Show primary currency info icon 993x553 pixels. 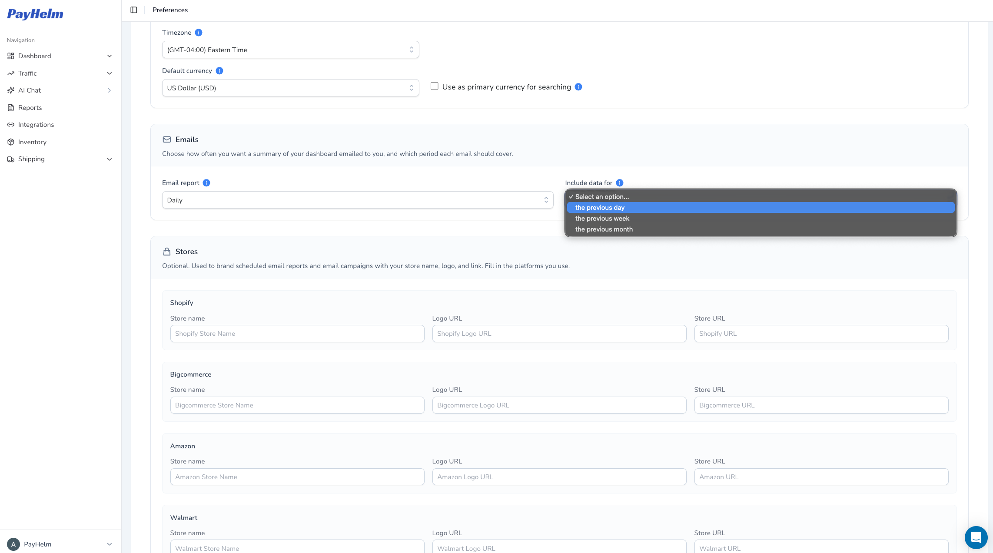pyautogui.click(x=578, y=87)
